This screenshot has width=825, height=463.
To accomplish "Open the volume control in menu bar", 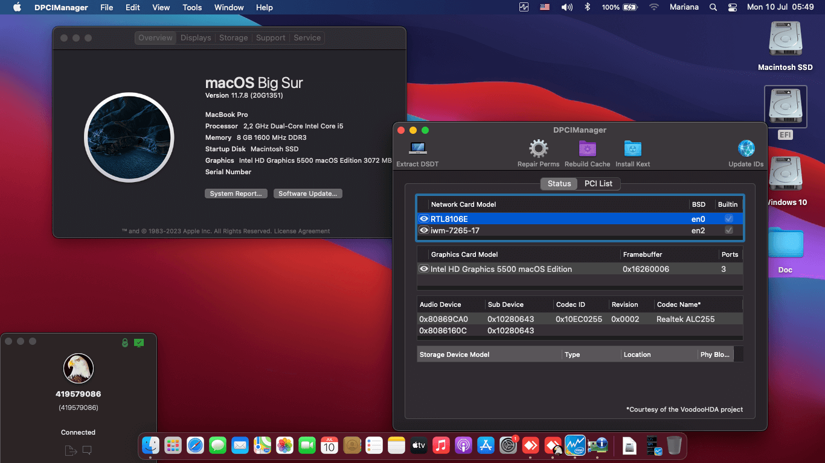I will pyautogui.click(x=567, y=7).
